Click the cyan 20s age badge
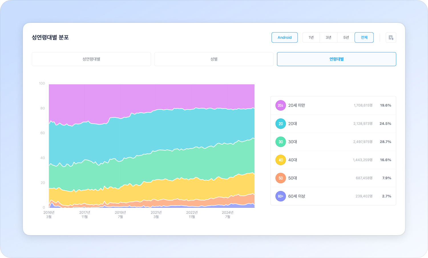Viewport: 428px width, 258px height. pyautogui.click(x=280, y=124)
